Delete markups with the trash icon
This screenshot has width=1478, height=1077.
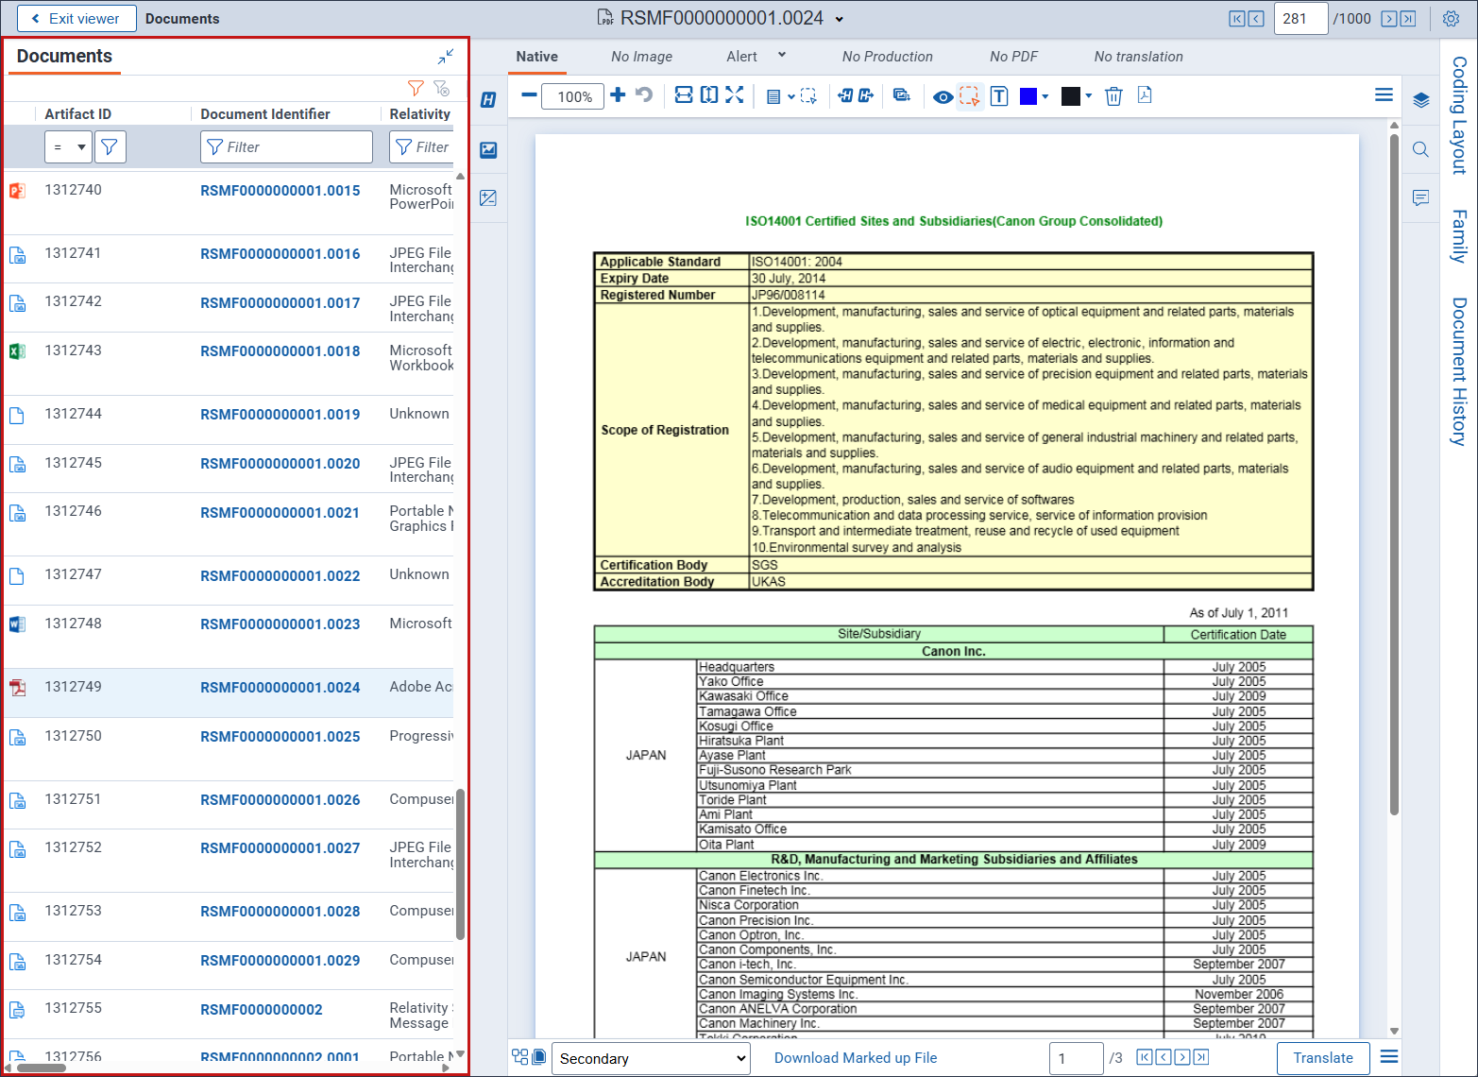pos(1113,96)
